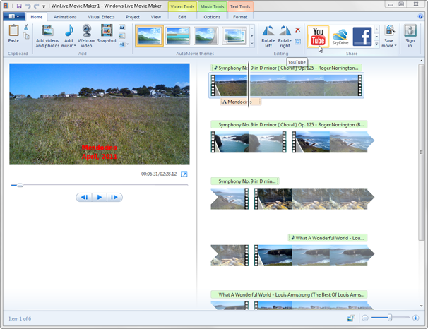Open the View tab
Image resolution: width=428 pixels, height=329 pixels.
(156, 17)
